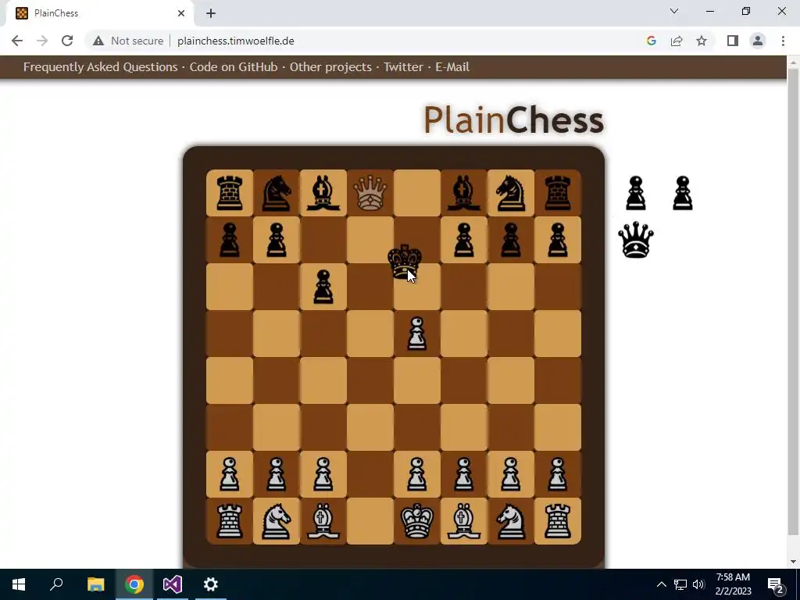800x600 pixels.
Task: Select the black pawn on b7
Action: click(x=277, y=240)
